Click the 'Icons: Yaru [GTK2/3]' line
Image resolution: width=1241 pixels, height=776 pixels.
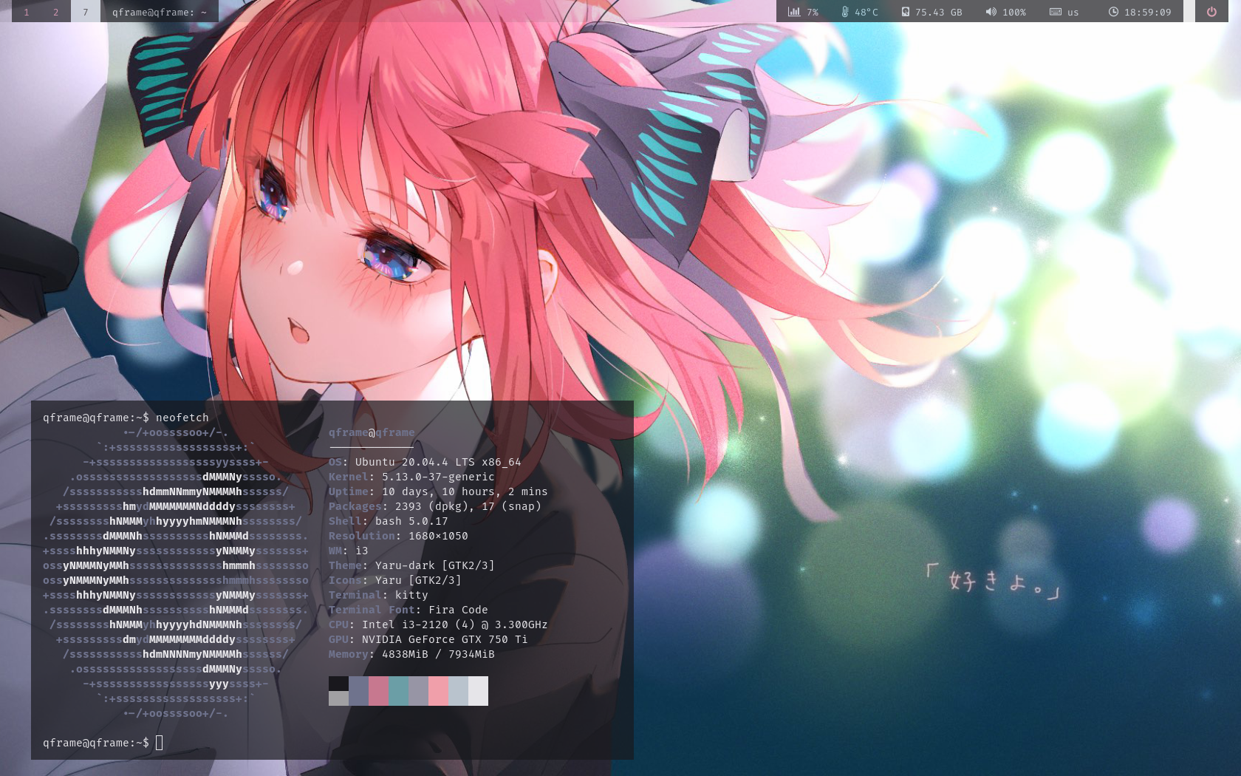(x=395, y=580)
